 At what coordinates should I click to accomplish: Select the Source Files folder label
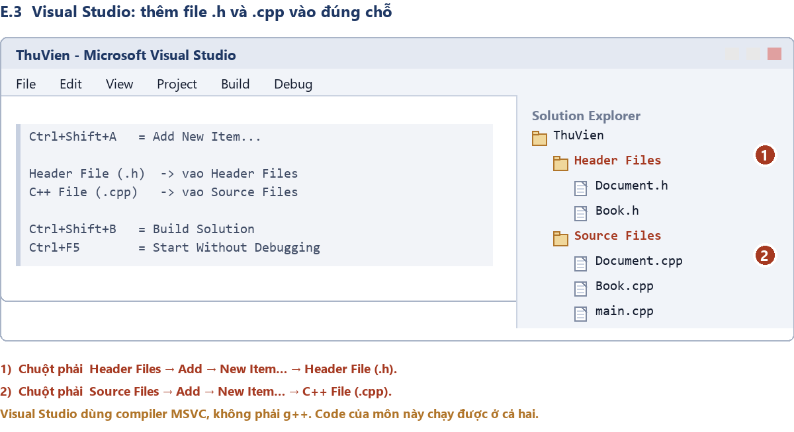pyautogui.click(x=617, y=236)
